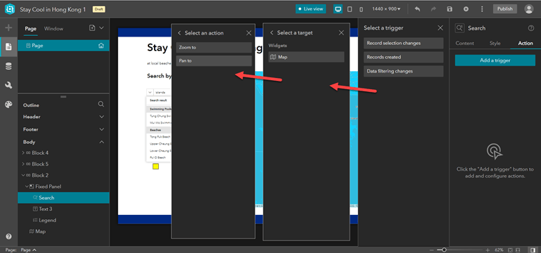Open the Theme palette panel
This screenshot has width=541, height=253.
pyautogui.click(x=8, y=104)
